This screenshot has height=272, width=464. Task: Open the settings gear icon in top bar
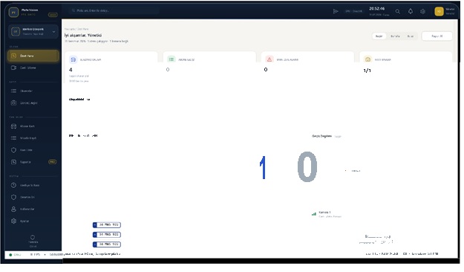coord(423,11)
